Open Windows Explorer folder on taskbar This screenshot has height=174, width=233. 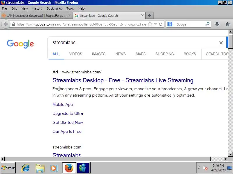[40, 168]
